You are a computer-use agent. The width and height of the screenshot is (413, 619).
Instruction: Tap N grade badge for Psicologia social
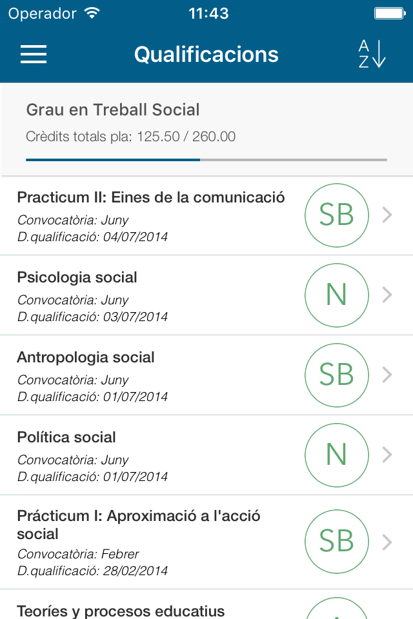337,295
